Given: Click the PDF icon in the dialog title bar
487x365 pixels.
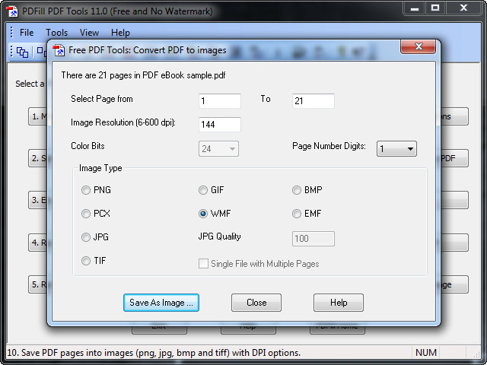Looking at the screenshot, I should 59,50.
